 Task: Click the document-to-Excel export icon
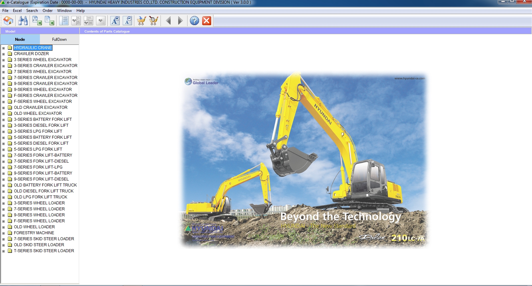(x=50, y=21)
